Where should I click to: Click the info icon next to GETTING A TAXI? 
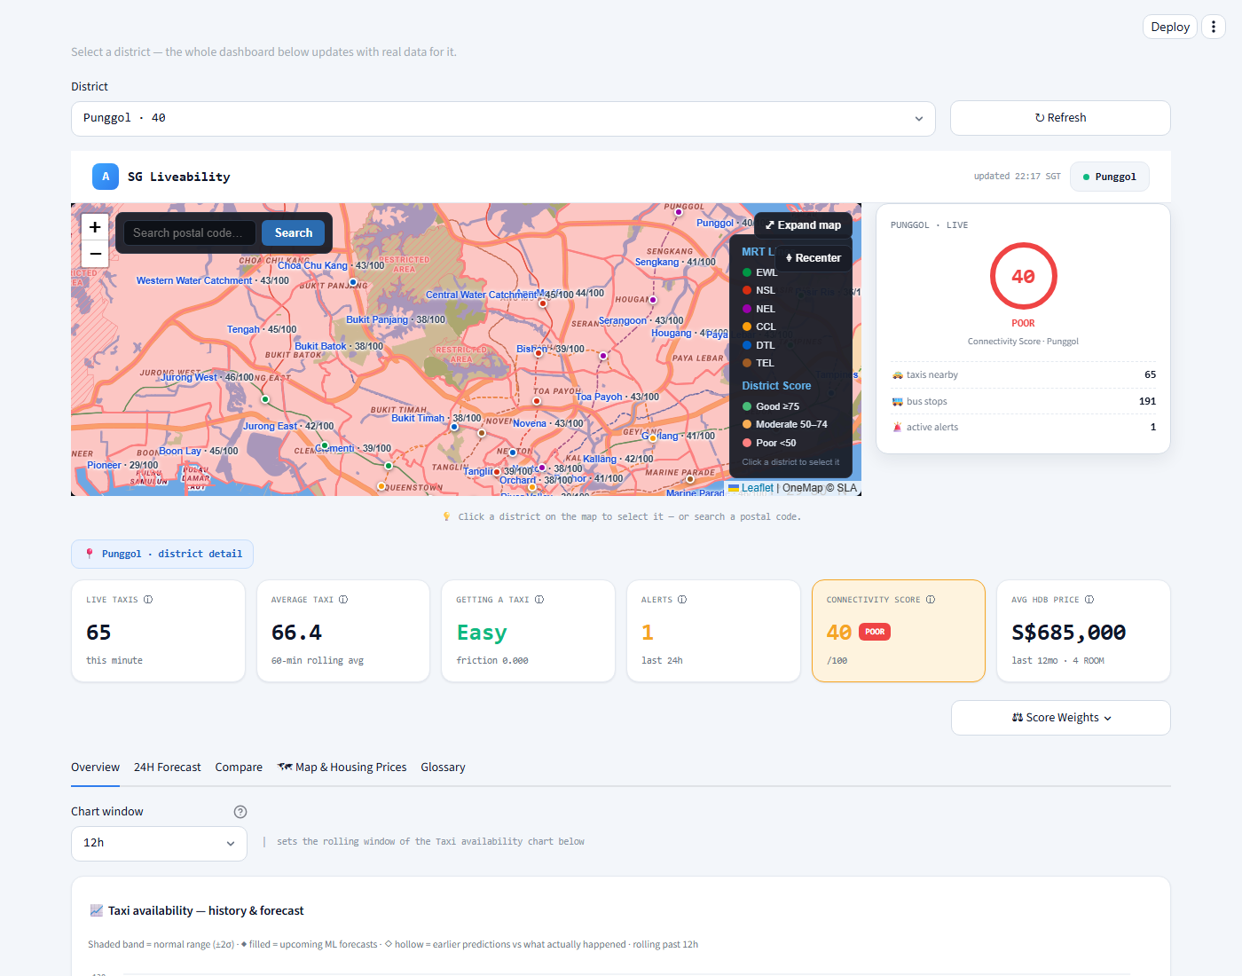[x=539, y=600]
